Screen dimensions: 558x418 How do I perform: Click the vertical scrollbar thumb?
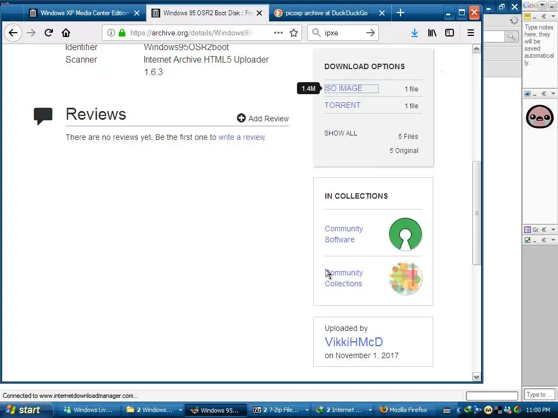[476, 213]
